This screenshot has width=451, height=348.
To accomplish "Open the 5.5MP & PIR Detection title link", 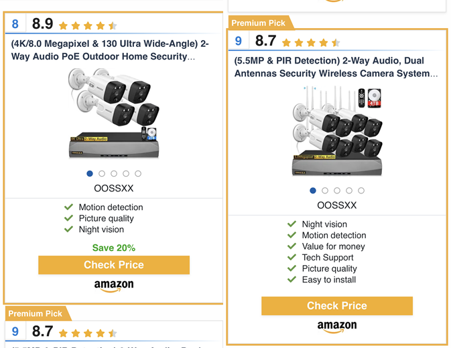I will (x=336, y=67).
